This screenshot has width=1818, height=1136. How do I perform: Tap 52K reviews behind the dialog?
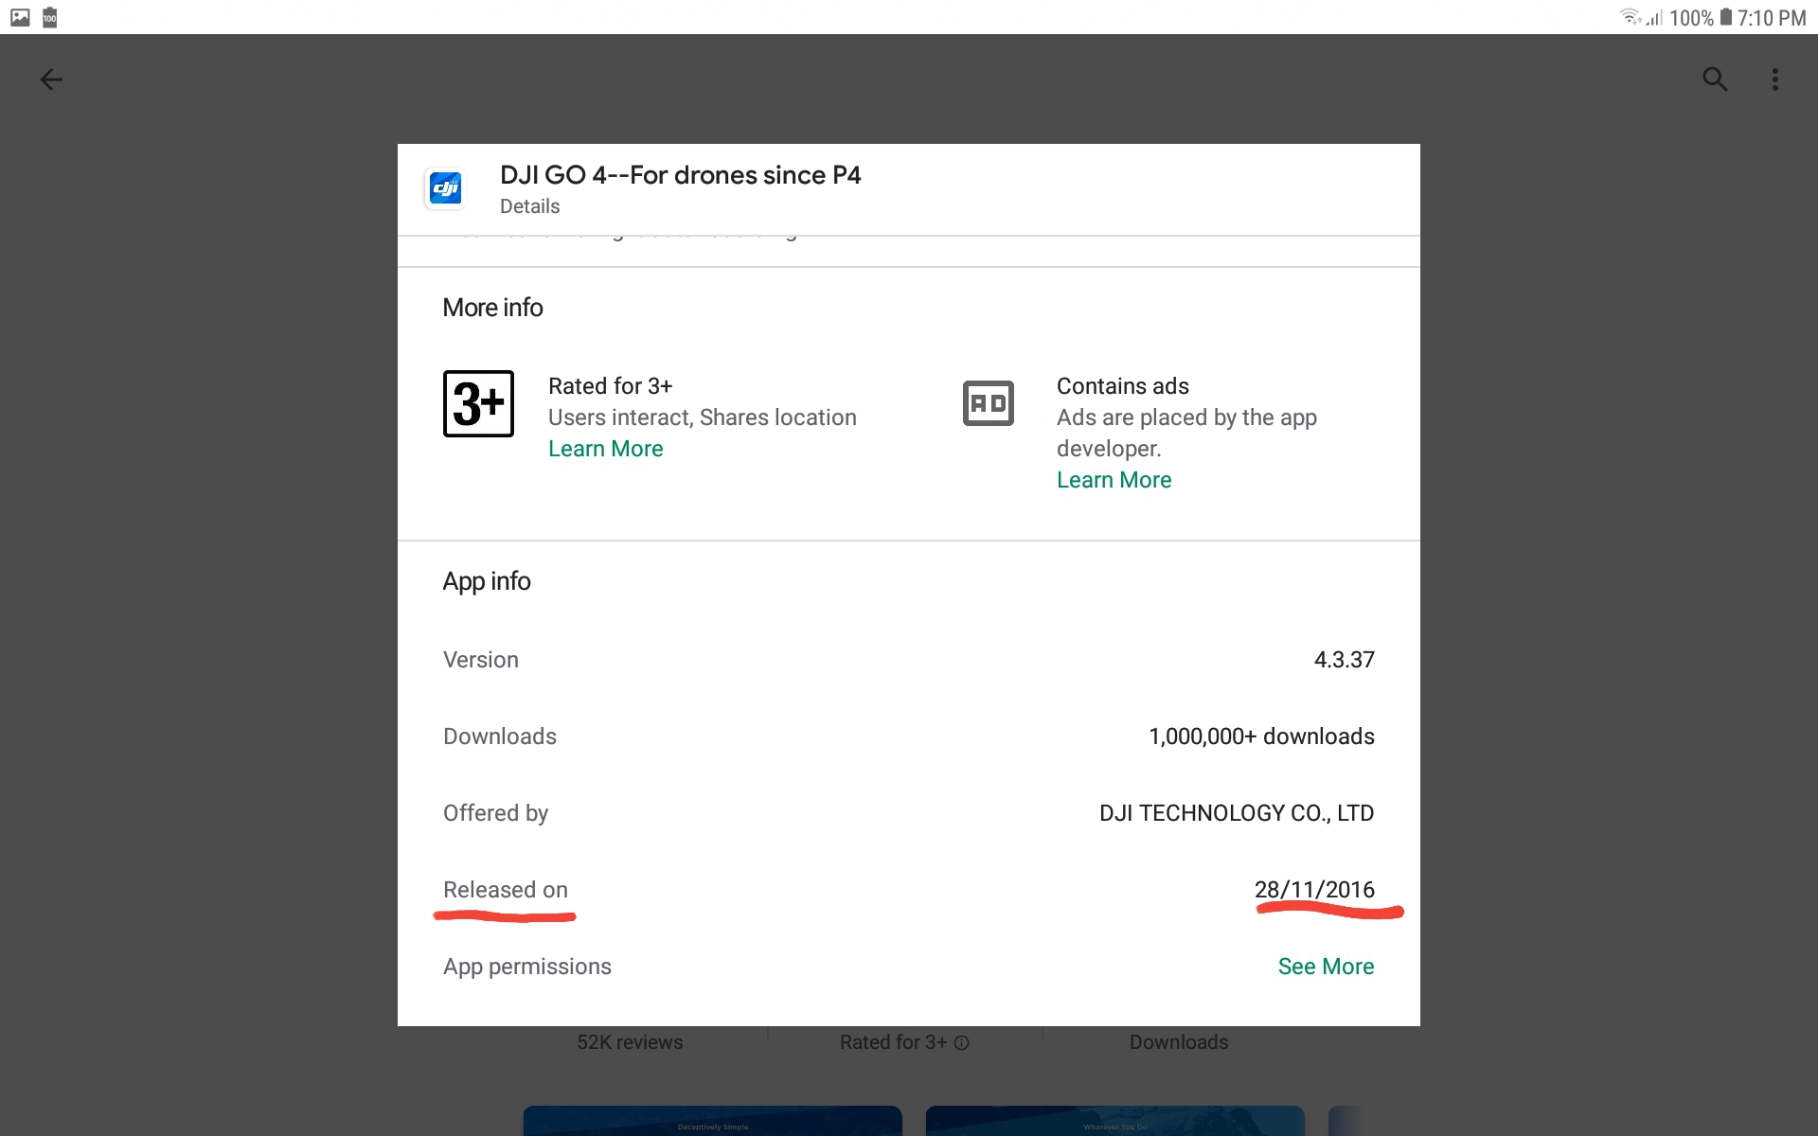630,1042
